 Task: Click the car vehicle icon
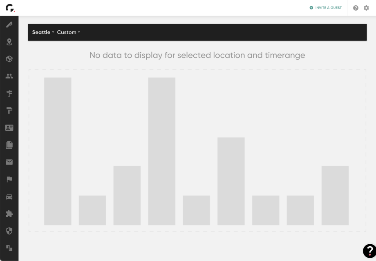(x=9, y=196)
